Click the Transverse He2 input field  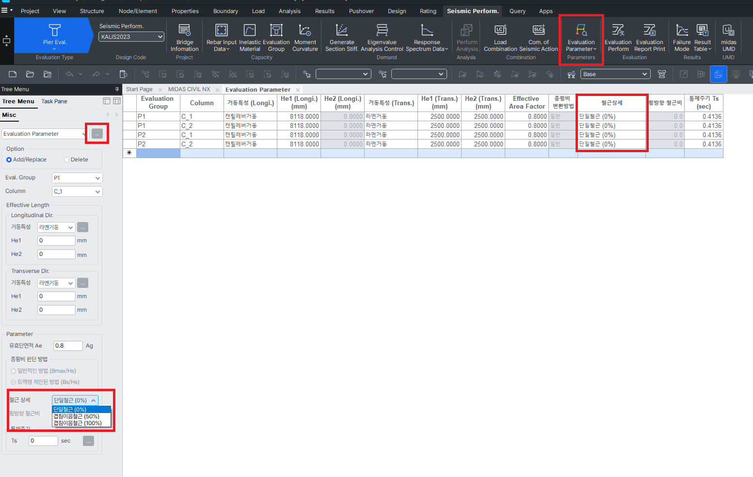point(56,310)
